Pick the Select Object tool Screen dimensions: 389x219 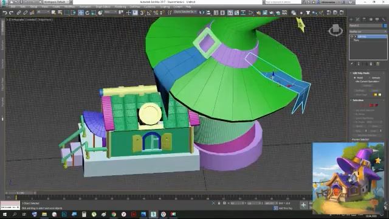tap(53, 12)
